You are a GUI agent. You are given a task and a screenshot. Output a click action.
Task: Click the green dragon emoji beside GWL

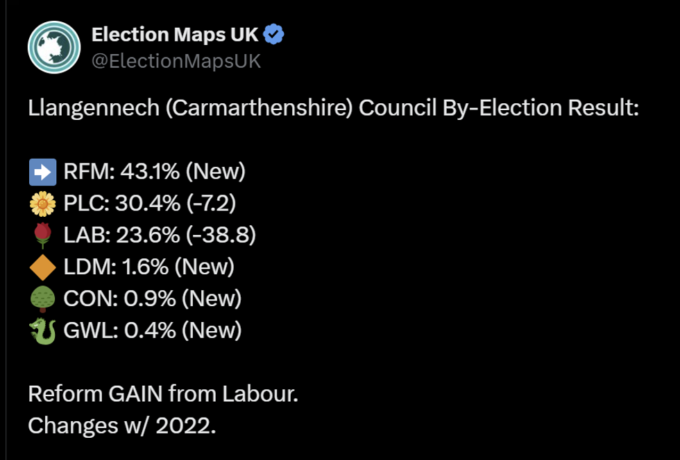click(42, 330)
